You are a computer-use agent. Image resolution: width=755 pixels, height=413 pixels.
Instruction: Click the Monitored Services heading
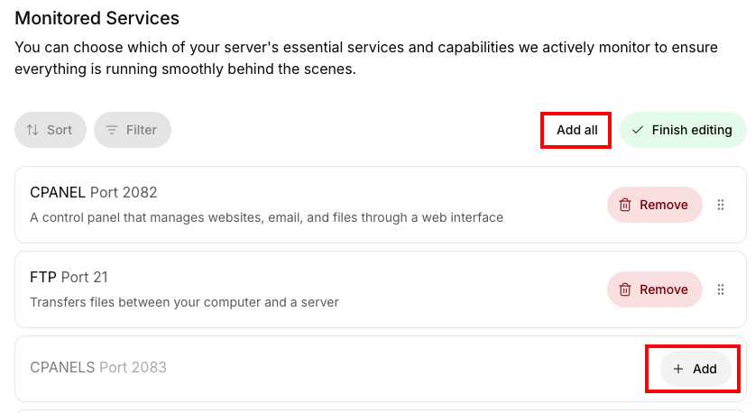pyautogui.click(x=97, y=18)
